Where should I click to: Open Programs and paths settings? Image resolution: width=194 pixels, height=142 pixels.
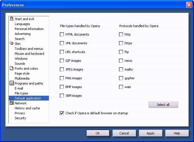(29, 83)
